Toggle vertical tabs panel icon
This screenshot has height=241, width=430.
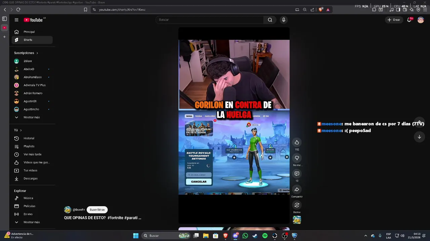pos(4,19)
